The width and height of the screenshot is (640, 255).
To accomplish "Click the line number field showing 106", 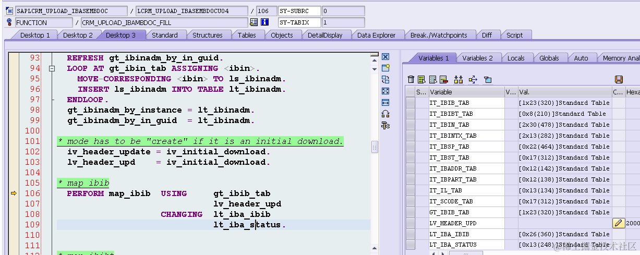I will [x=266, y=11].
